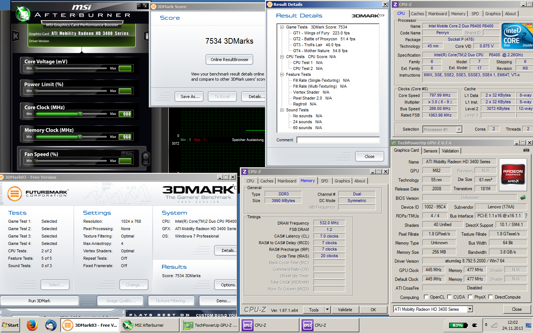Image resolution: width=533 pixels, height=333 pixels.
Task: Open About tab in top CPU-Z window
Action: coord(510,14)
